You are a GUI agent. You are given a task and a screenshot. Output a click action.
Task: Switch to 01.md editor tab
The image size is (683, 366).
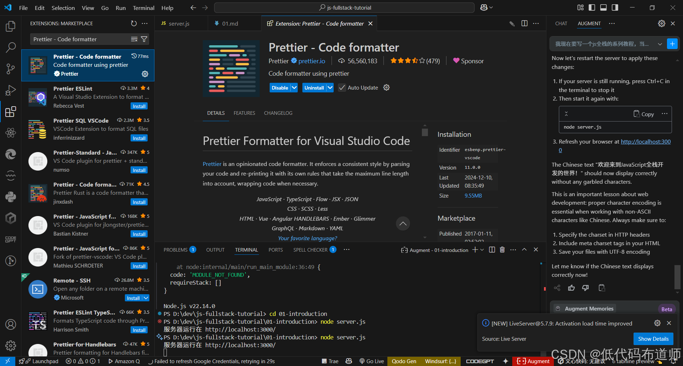(230, 23)
